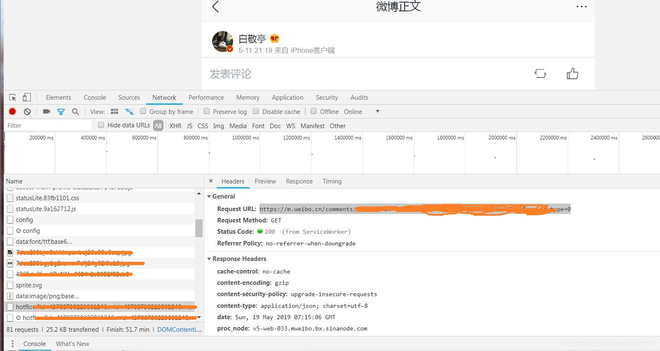Stop recording network log red button

(x=13, y=111)
